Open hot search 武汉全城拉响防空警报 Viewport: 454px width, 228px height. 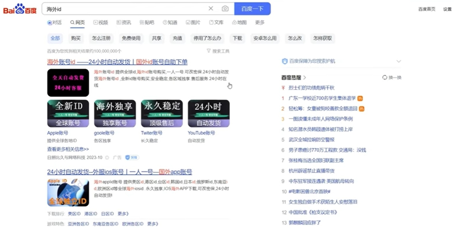click(x=312, y=140)
